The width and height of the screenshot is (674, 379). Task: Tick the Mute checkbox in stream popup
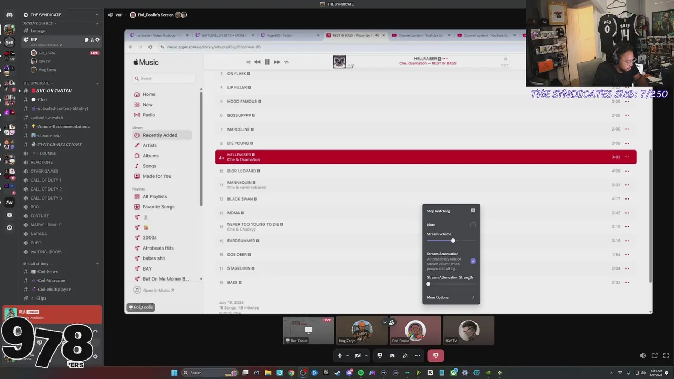(x=473, y=225)
